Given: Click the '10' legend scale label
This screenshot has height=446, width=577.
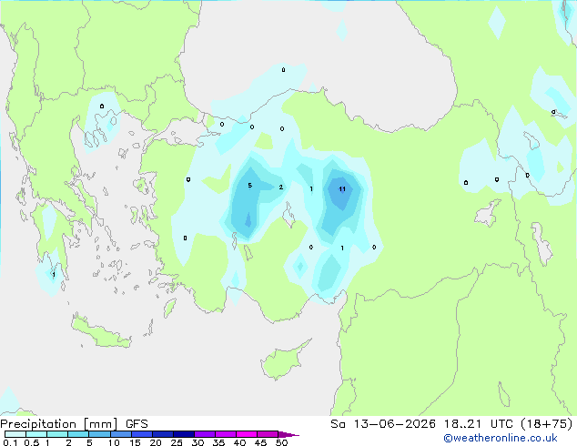Looking at the screenshot, I should pyautogui.click(x=114, y=442).
